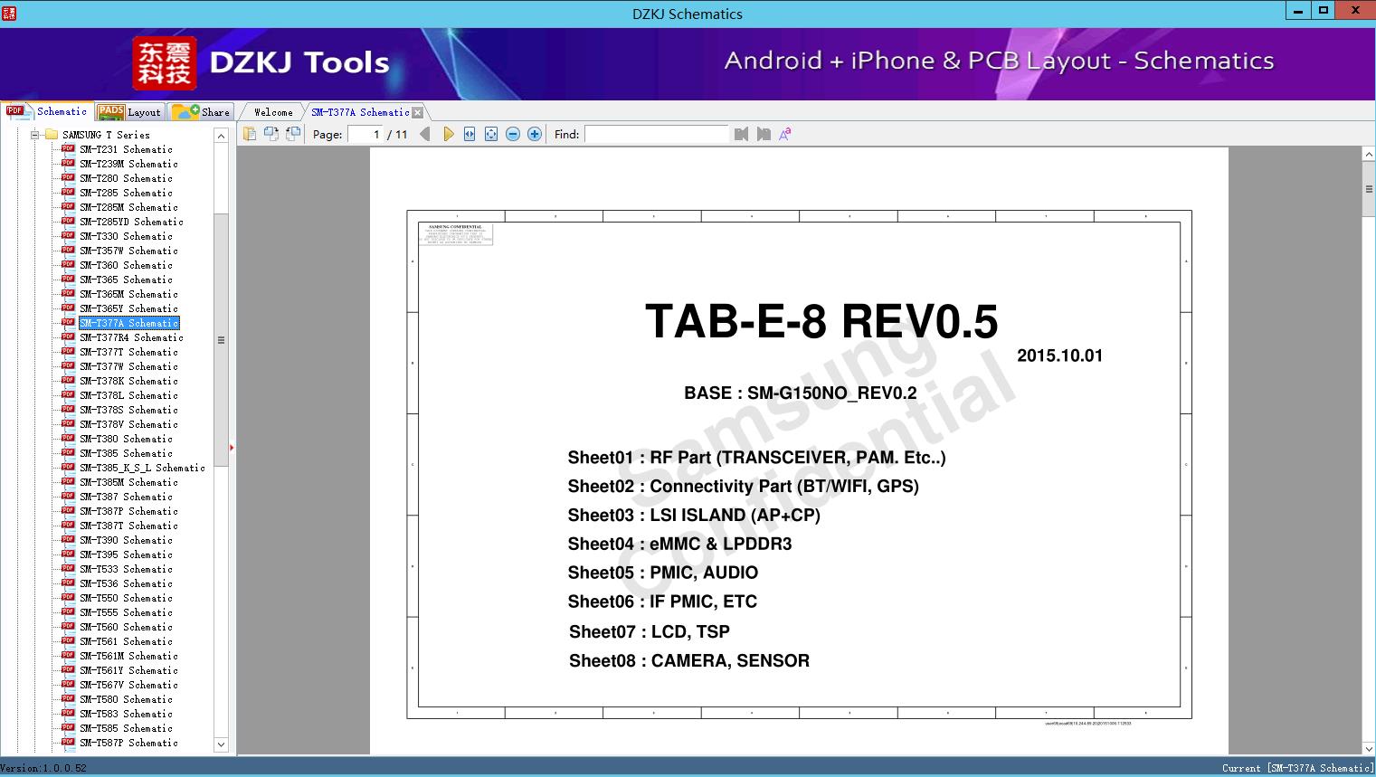Screen dimensions: 1376x777
Task: Switch to the Schematic side tab
Action: coord(47,111)
